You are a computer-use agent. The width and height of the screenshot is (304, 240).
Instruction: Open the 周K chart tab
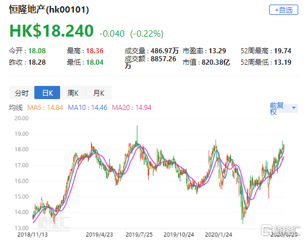coord(73,93)
